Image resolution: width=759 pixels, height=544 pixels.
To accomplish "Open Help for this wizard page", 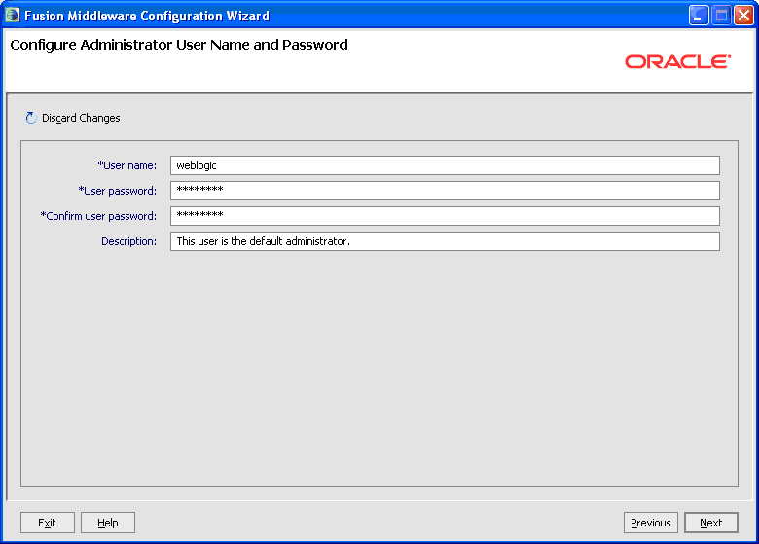I will 108,523.
